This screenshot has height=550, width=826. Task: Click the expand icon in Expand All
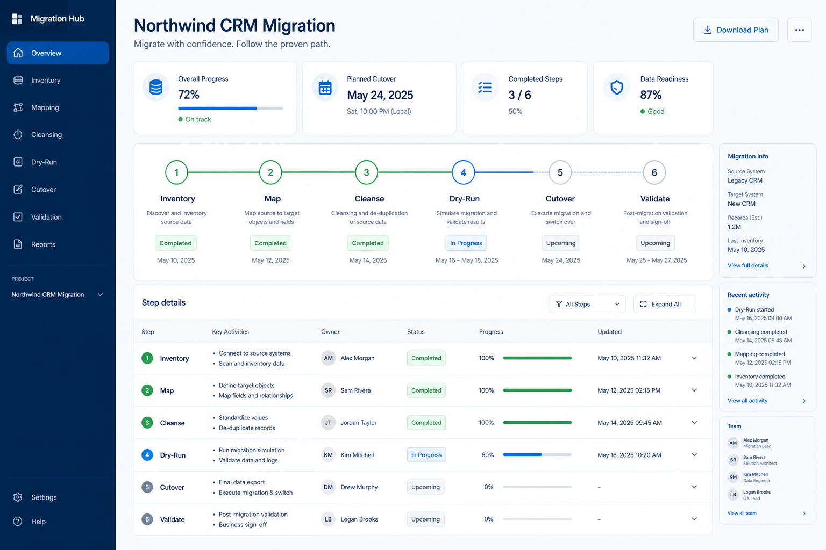[643, 304]
